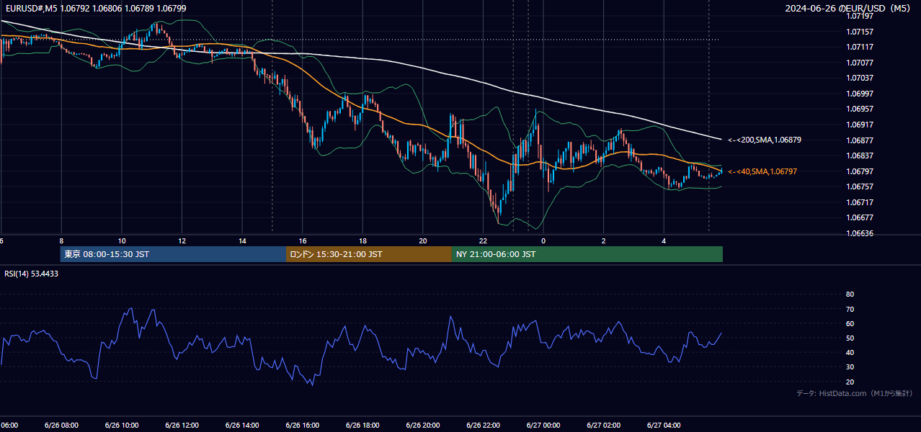Click the bottom time label 6/26 14:00

tap(242, 426)
